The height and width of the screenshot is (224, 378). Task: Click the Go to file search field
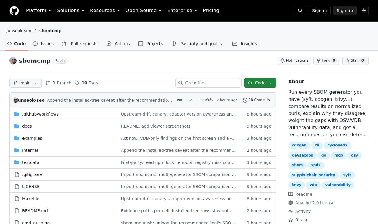tap(208, 83)
